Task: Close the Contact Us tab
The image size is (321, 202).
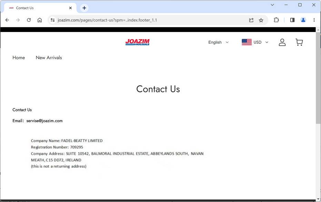Action: (x=70, y=8)
